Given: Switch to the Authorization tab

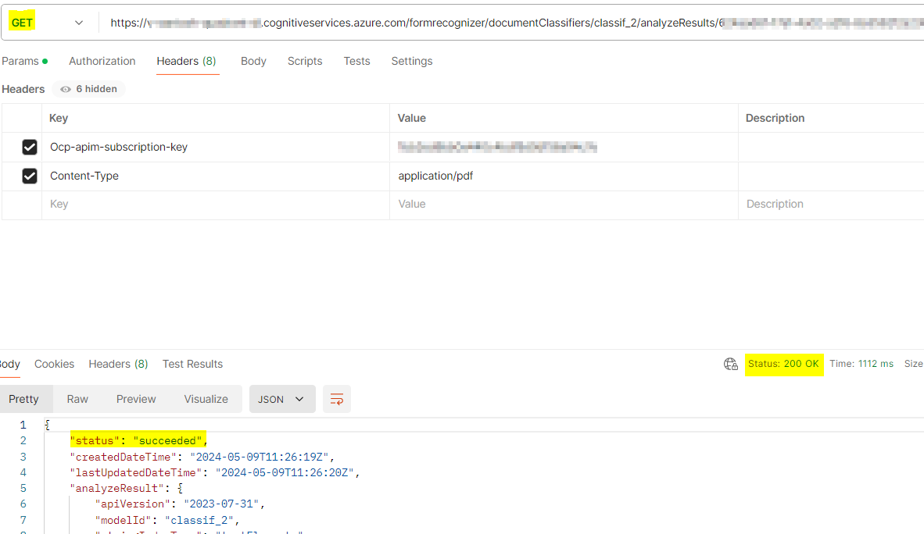Looking at the screenshot, I should [102, 61].
